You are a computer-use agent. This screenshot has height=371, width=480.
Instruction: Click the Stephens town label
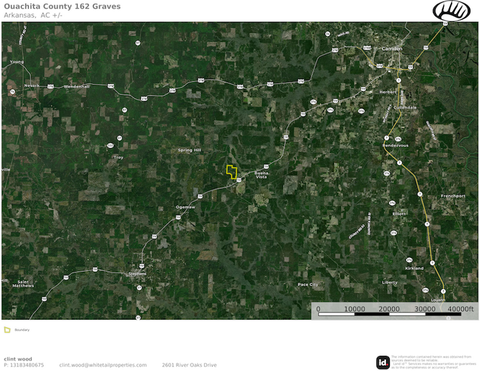pos(137,273)
